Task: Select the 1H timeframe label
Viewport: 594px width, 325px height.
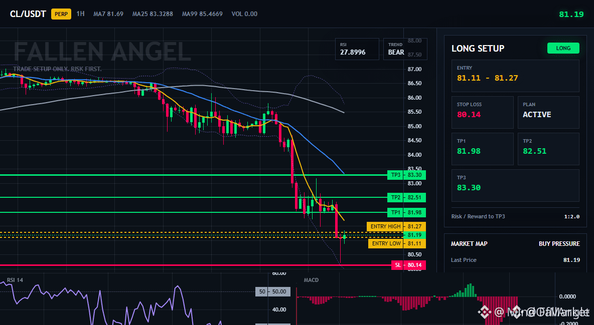Action: pyautogui.click(x=80, y=14)
